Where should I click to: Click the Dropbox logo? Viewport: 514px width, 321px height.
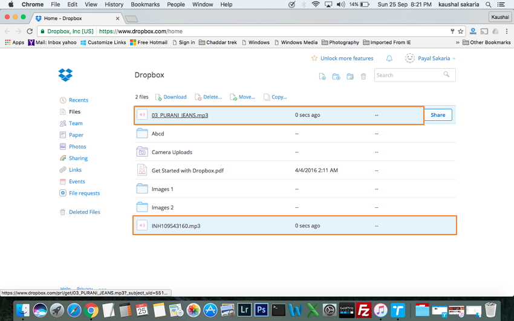pos(65,75)
